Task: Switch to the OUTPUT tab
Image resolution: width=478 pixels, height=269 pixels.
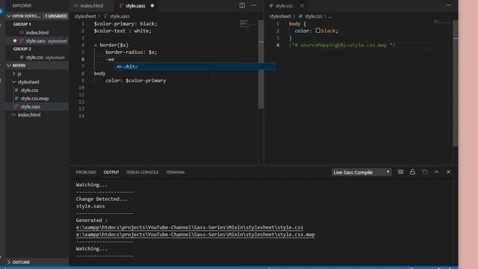Action: (111, 173)
